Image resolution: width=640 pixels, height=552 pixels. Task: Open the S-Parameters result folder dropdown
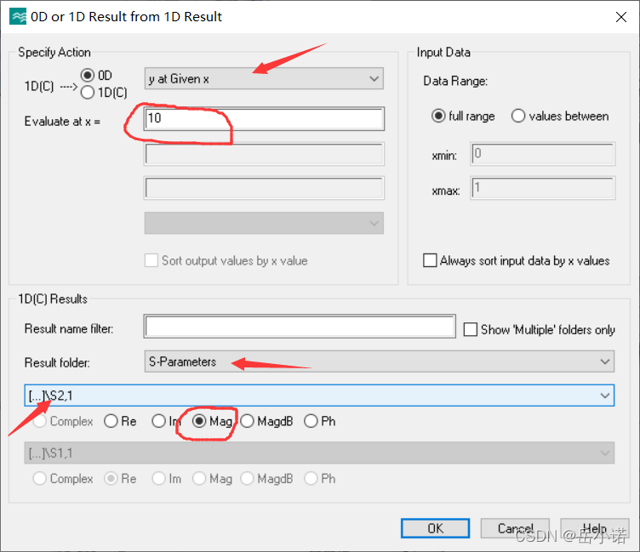(380, 361)
